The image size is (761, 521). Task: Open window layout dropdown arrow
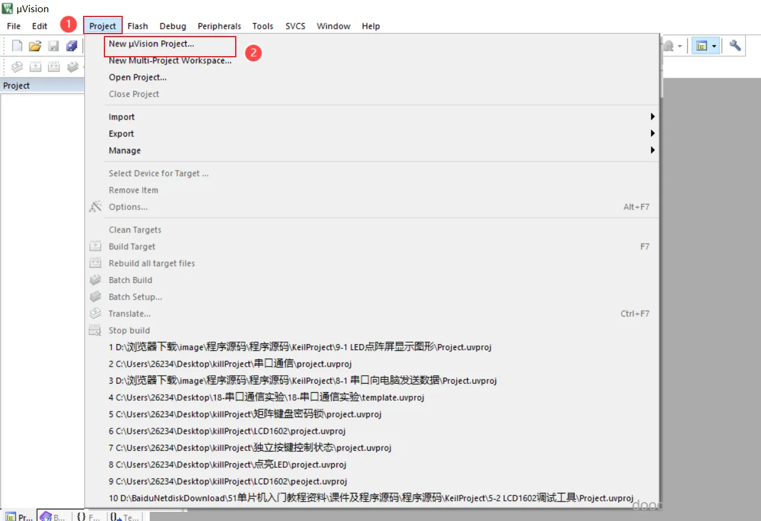pos(714,46)
